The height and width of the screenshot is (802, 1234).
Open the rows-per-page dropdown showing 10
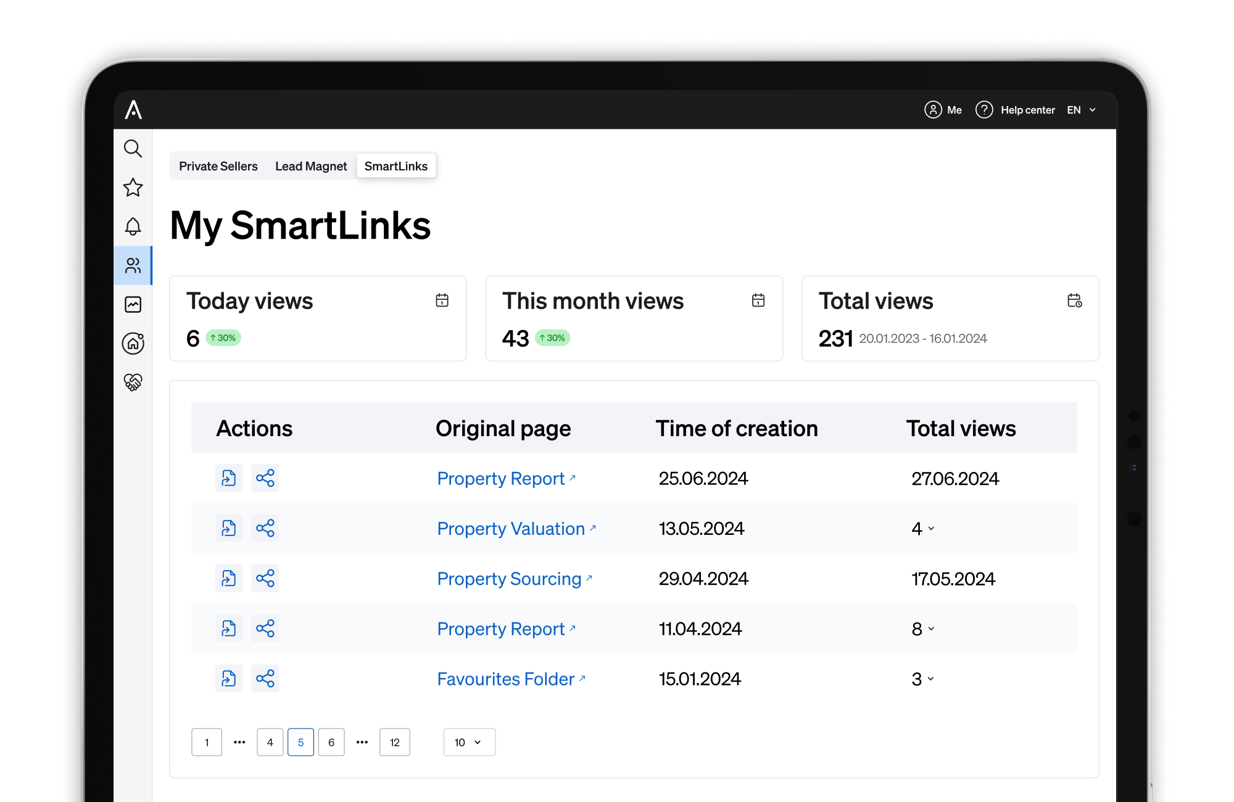(x=469, y=742)
